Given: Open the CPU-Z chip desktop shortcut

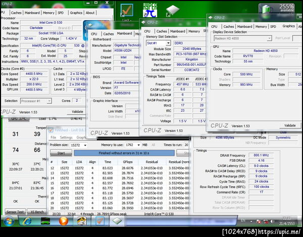Looking at the screenshot, I should [173, 10].
